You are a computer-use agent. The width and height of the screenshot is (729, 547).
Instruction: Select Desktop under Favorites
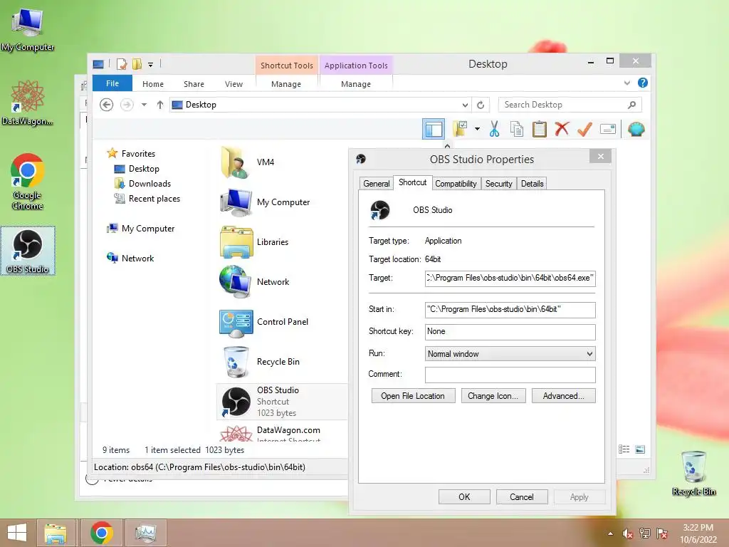(x=144, y=168)
